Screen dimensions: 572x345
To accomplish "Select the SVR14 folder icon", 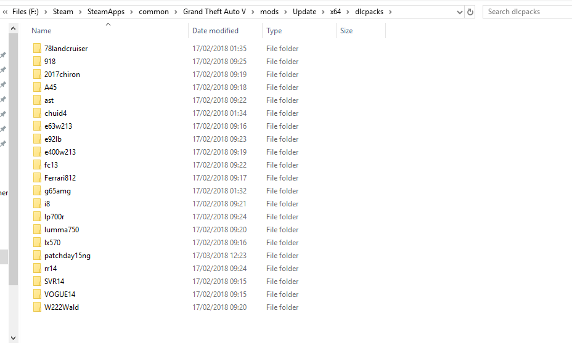I will pyautogui.click(x=37, y=282).
